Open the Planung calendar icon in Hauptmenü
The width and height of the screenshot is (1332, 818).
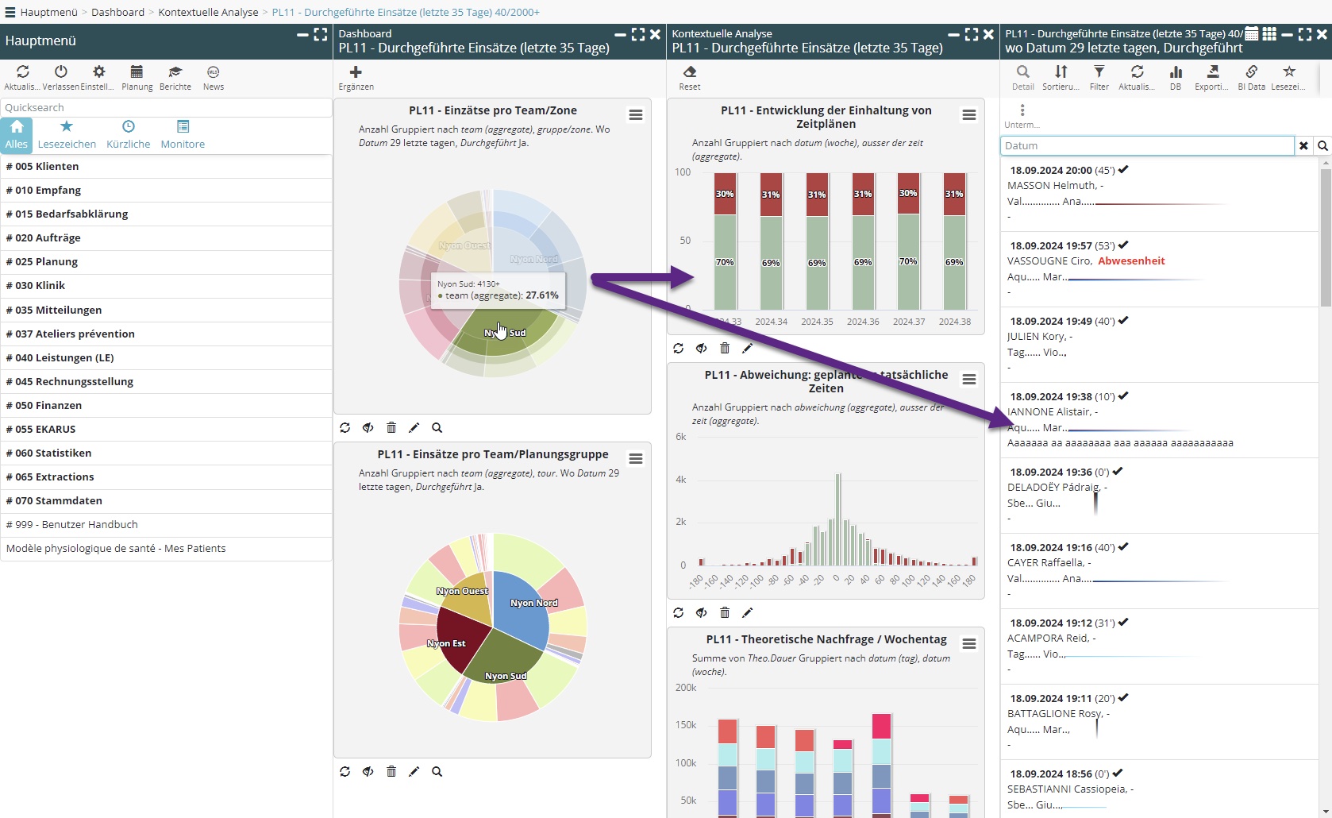coord(137,72)
